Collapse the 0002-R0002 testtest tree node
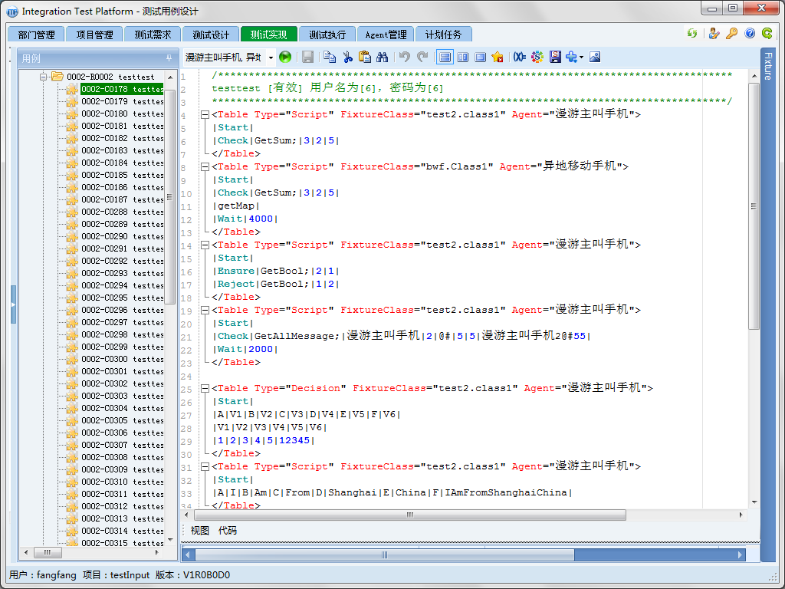Viewport: 785px width, 589px height. tap(44, 77)
